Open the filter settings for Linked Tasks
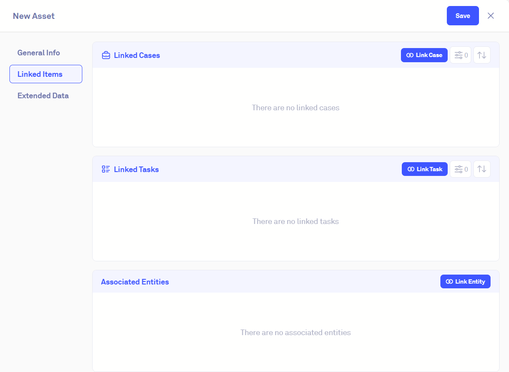Screen dimensions: 509x372 click(461, 169)
